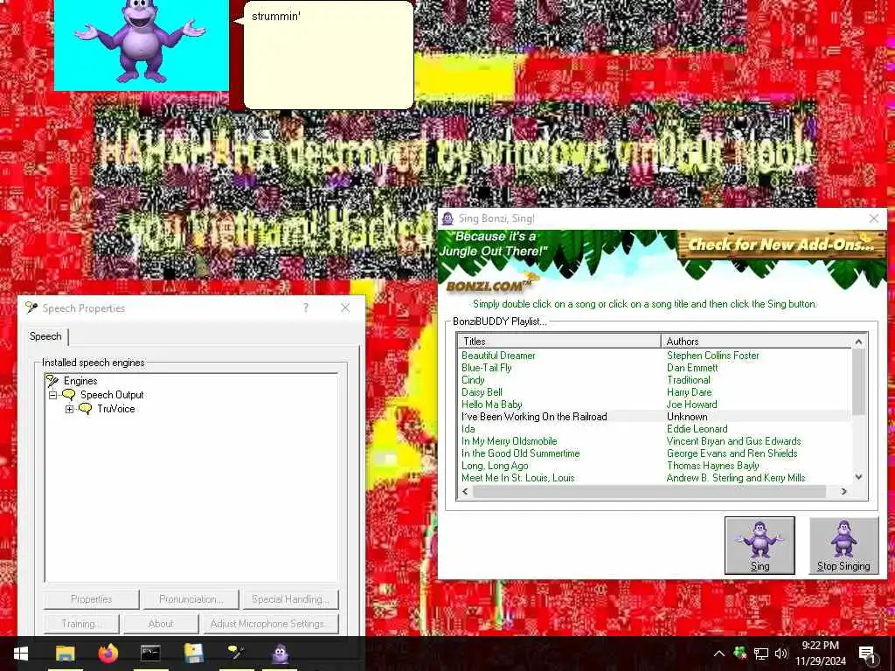895x671 pixels.
Task: Select the song Blue-Tail Fly
Action: point(486,368)
